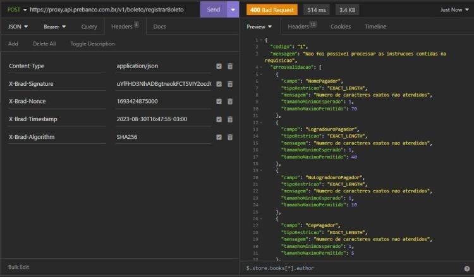
Task: Delete the X-Brad-Timestamp header row
Action: pyautogui.click(x=230, y=119)
